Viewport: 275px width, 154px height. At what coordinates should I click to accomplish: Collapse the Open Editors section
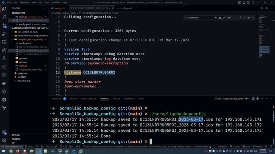[x=18, y=13]
